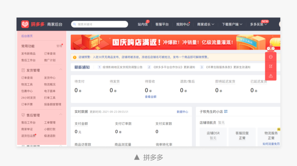The height and width of the screenshot is (166, 297).
Task: Click 管理 next to 常用功能
Action: 59,46
